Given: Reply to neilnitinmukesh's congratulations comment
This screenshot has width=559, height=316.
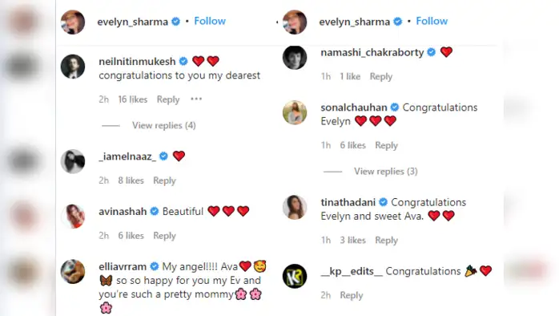Looking at the screenshot, I should [x=168, y=99].
